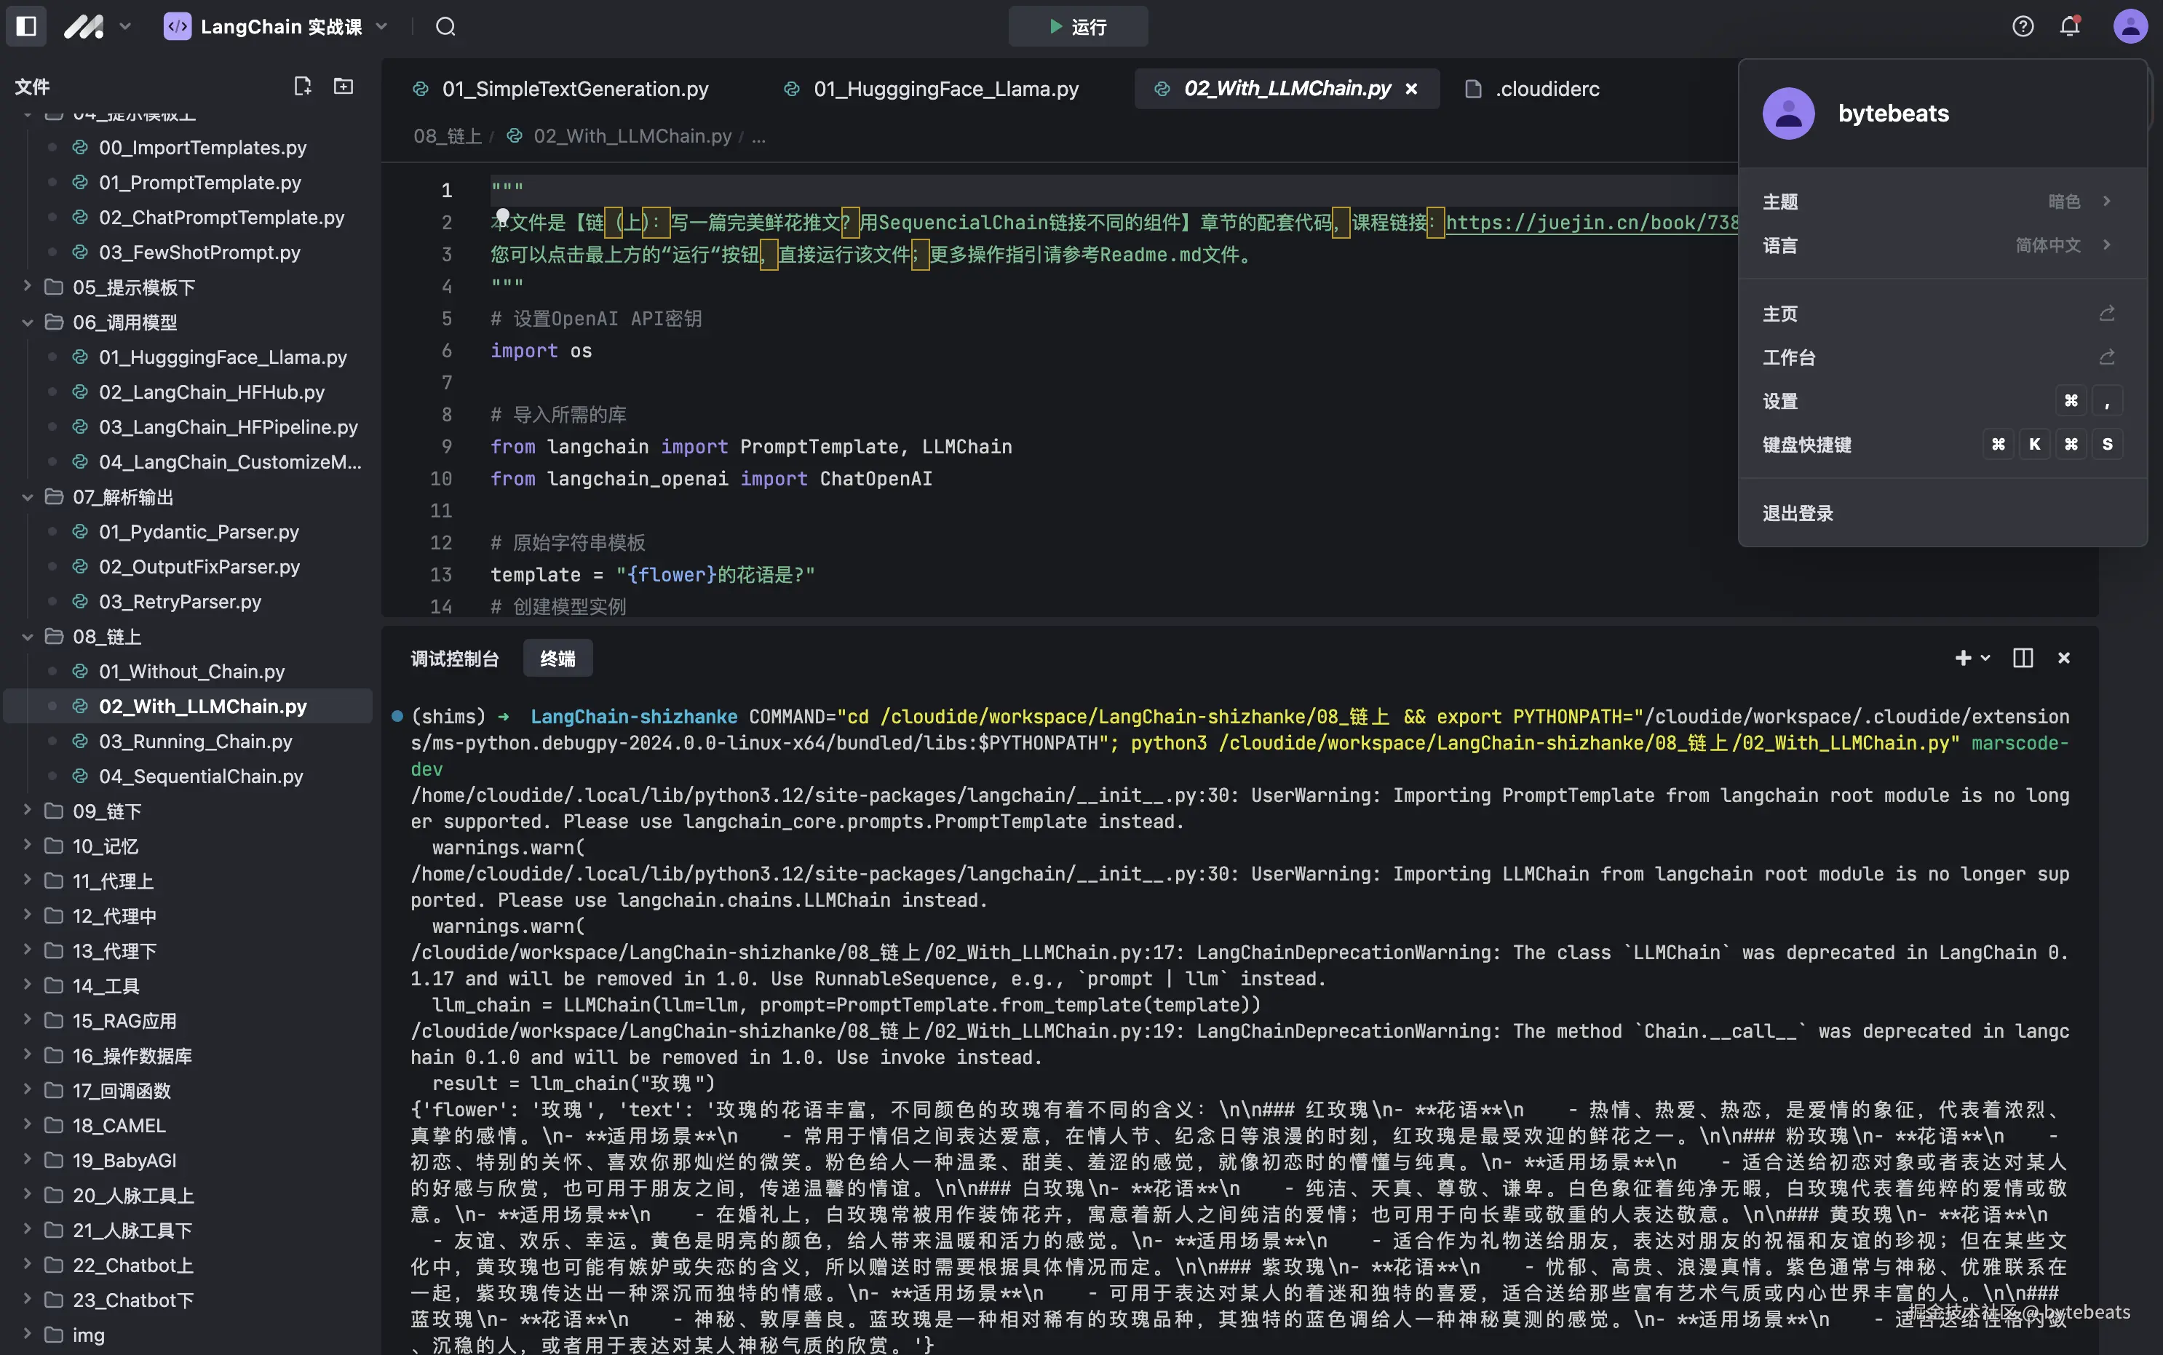
Task: Expand the 23_Chatbot下 folder
Action: [188, 1300]
